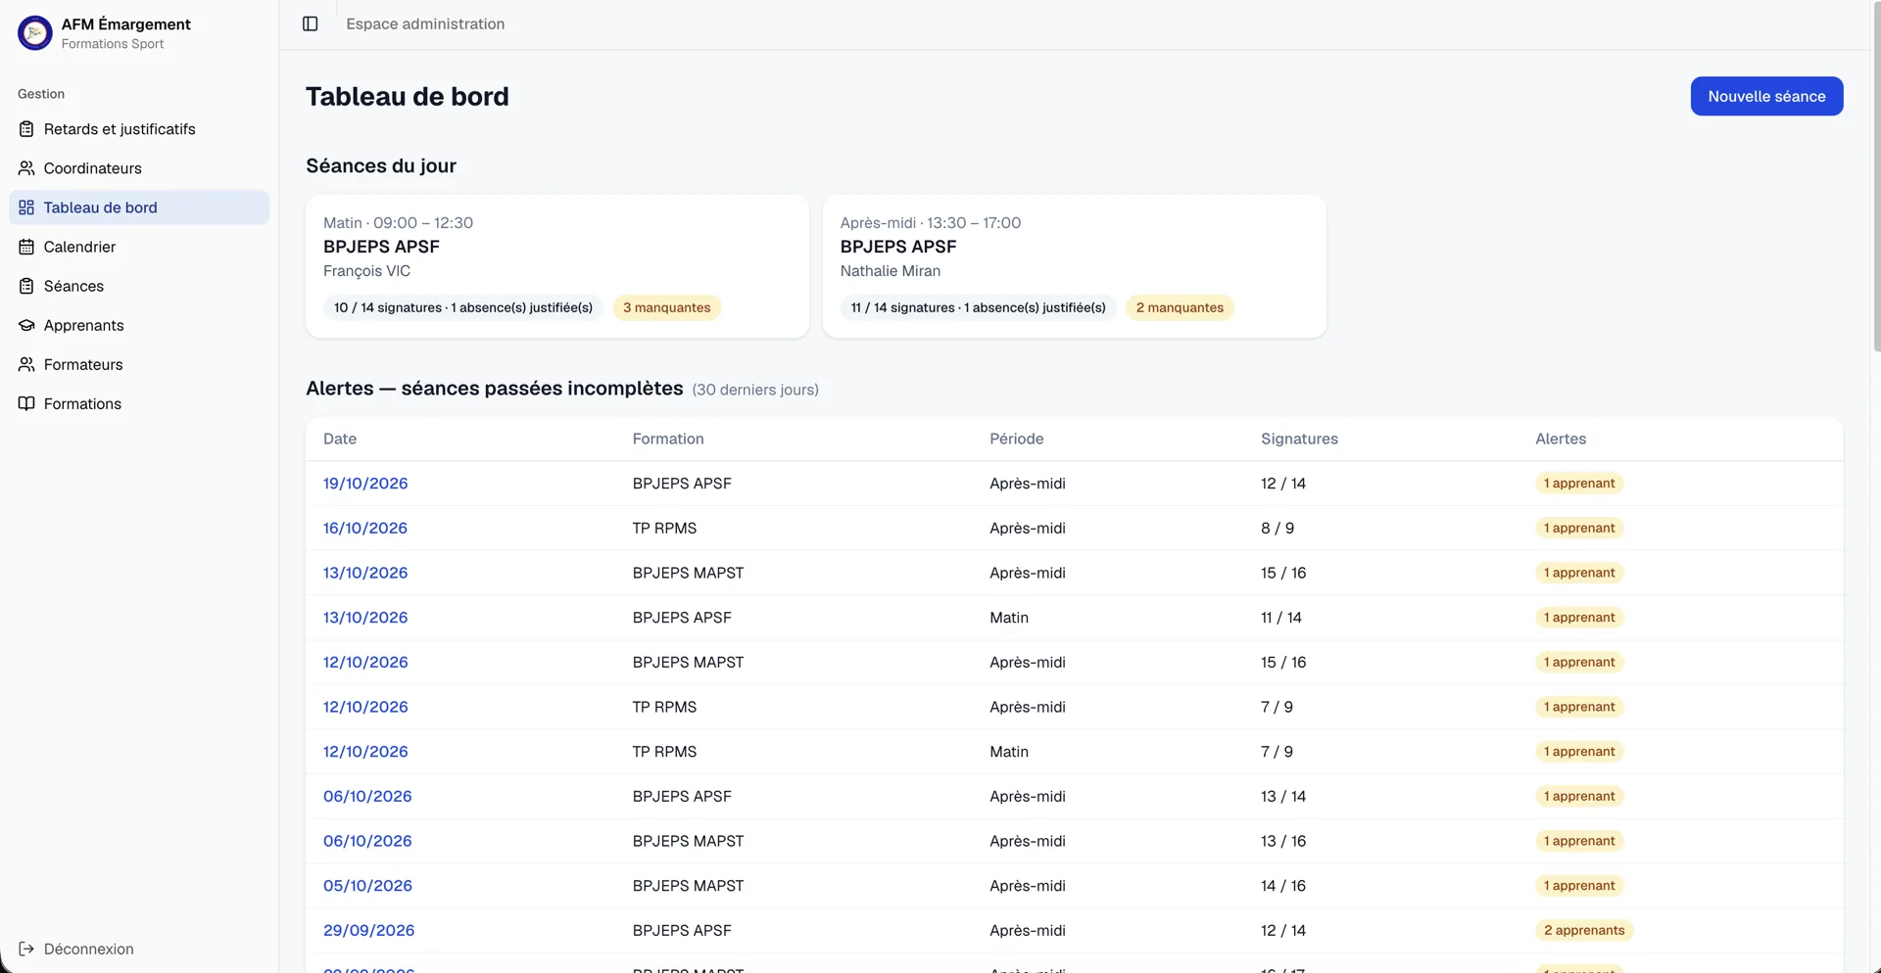Click the Période column header
Viewport: 1881px width, 973px height.
[x=1016, y=439]
